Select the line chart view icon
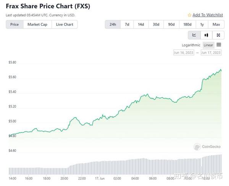The image size is (229, 186). pyautogui.click(x=194, y=35)
